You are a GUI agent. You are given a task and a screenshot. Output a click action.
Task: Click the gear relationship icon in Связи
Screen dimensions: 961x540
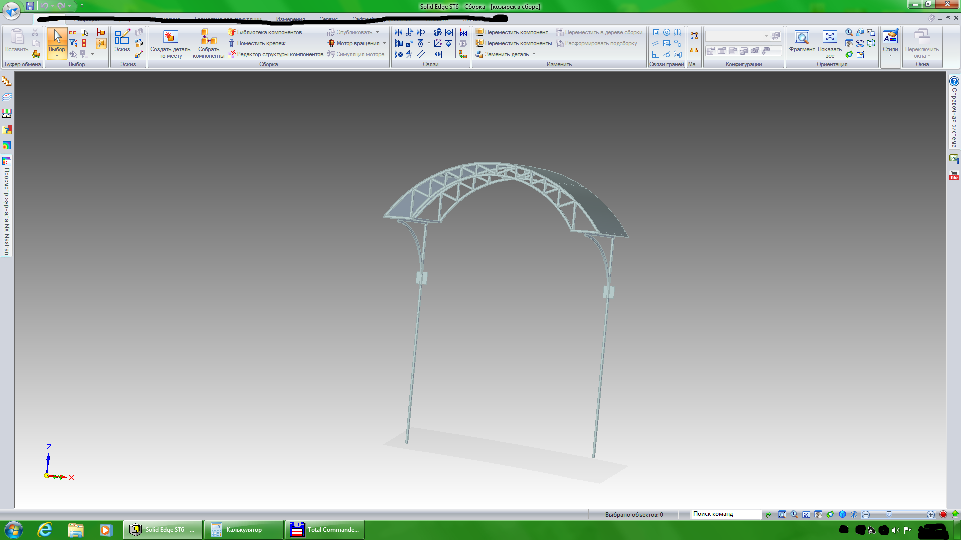(438, 32)
